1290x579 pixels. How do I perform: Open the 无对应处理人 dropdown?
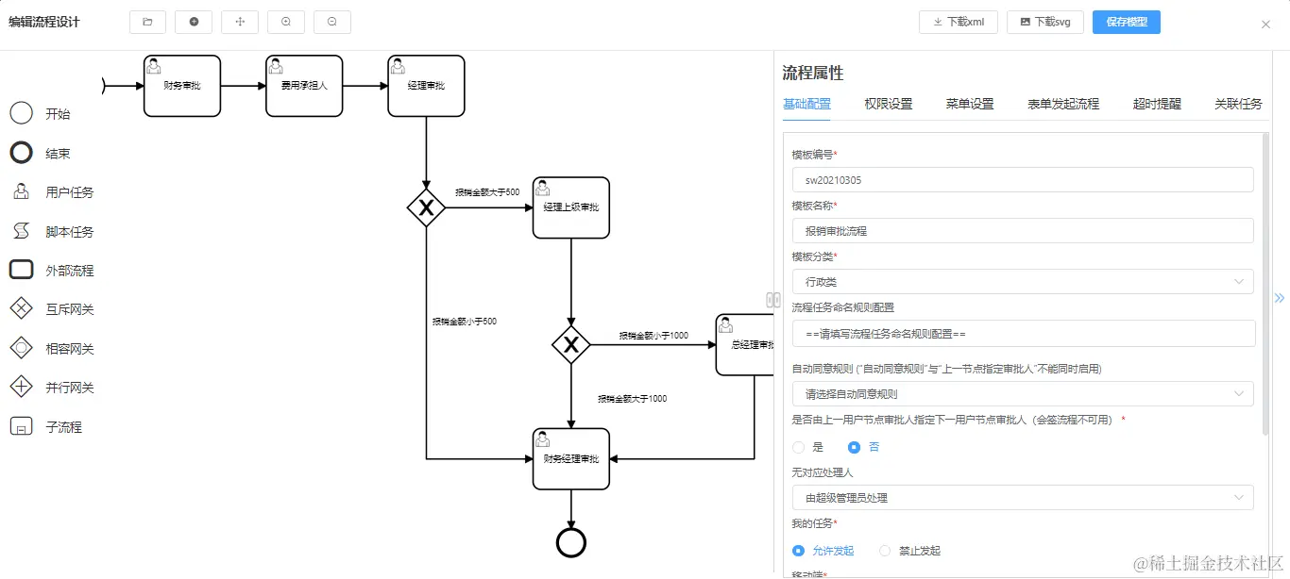pyautogui.click(x=1023, y=497)
